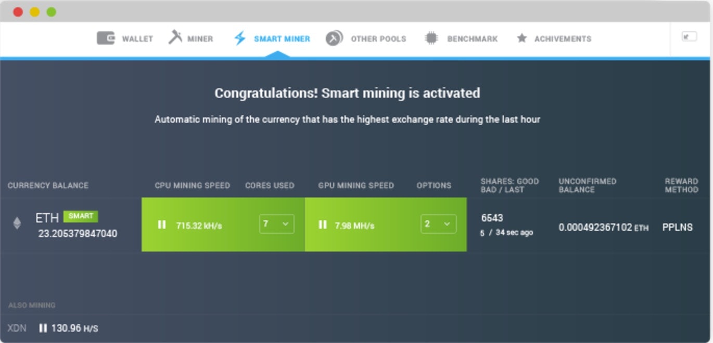Image resolution: width=713 pixels, height=343 pixels.
Task: Click the last share time 34 sec ago
Action: click(514, 232)
